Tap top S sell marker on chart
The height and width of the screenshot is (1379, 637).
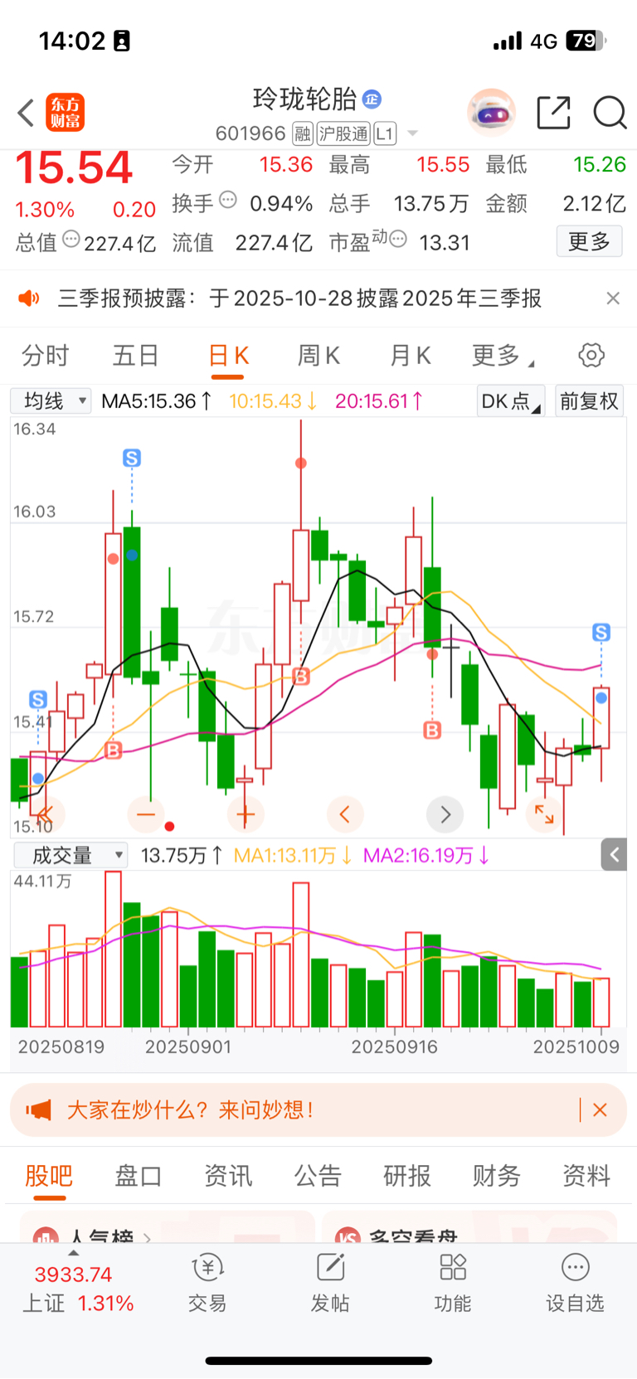pos(132,458)
